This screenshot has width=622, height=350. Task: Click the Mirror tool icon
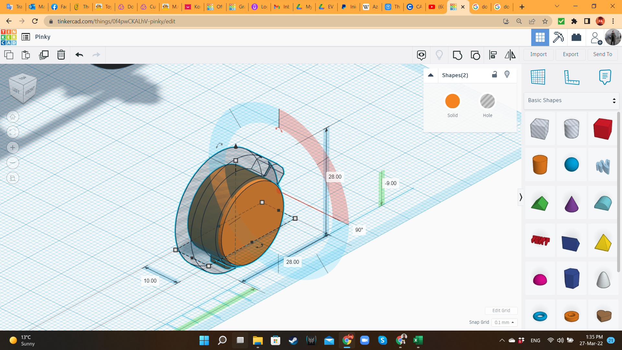pos(510,55)
